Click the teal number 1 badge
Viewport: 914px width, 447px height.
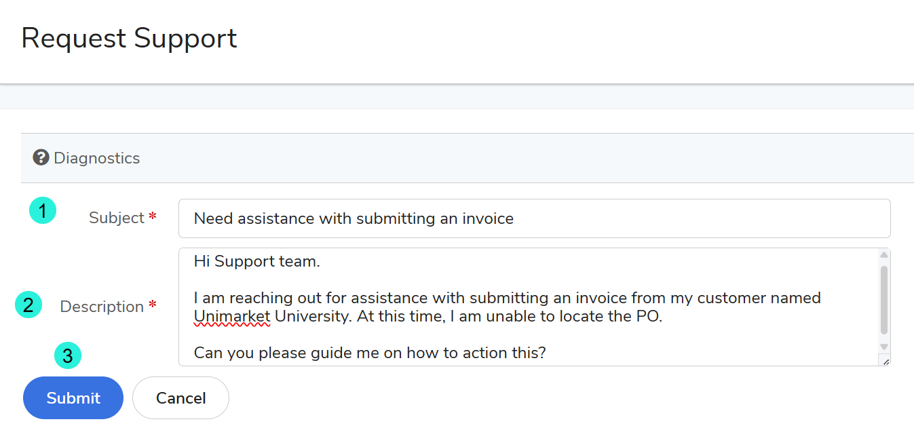tap(43, 211)
